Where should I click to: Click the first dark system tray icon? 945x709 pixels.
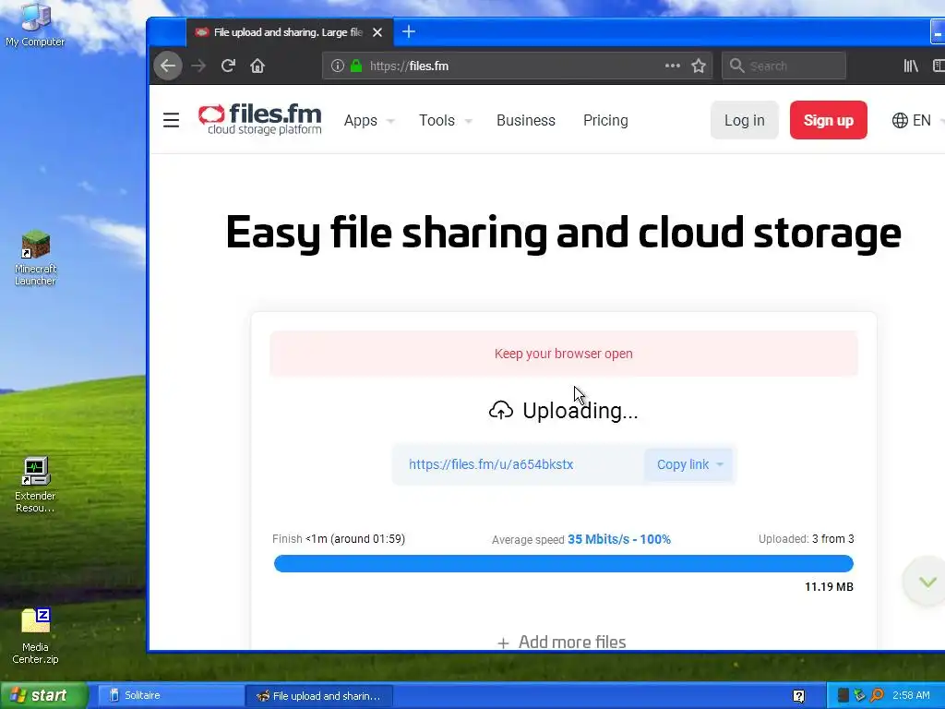(x=843, y=695)
